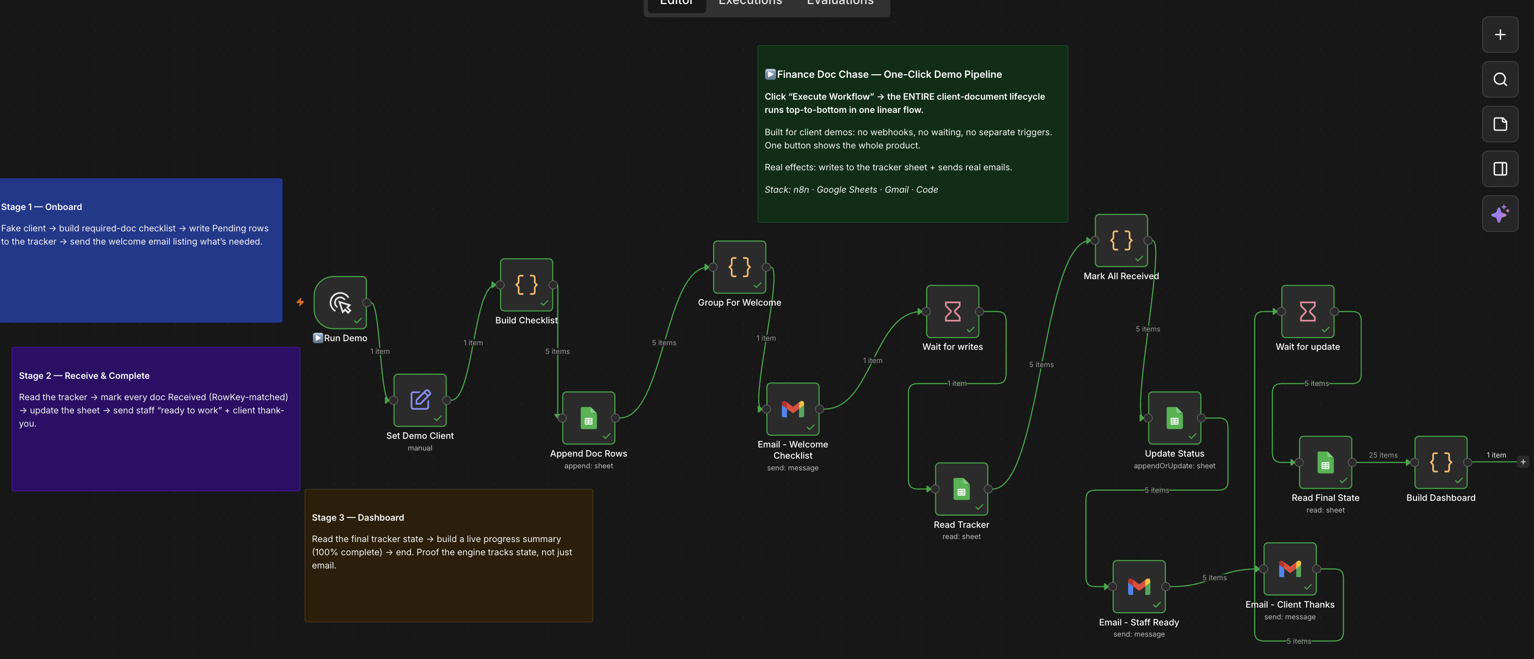Click the Stack: n8n · Google Sheets line
Image resolution: width=1534 pixels, height=659 pixels.
[x=851, y=189]
